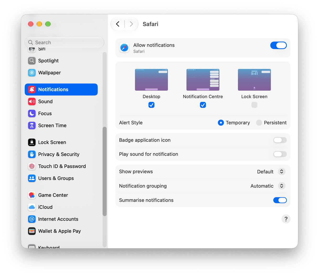Go back with the left chevron
The width and height of the screenshot is (319, 276).
[118, 24]
